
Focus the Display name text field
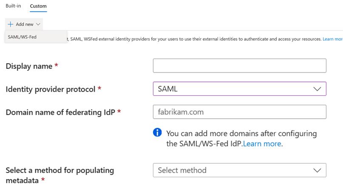click(x=239, y=66)
